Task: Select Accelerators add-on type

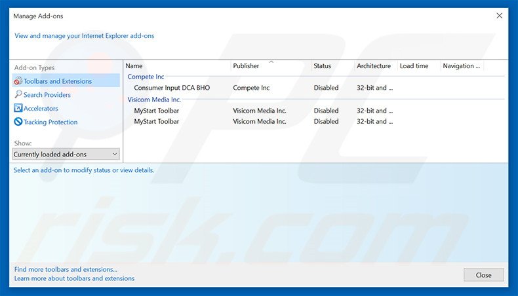Action: click(x=41, y=108)
